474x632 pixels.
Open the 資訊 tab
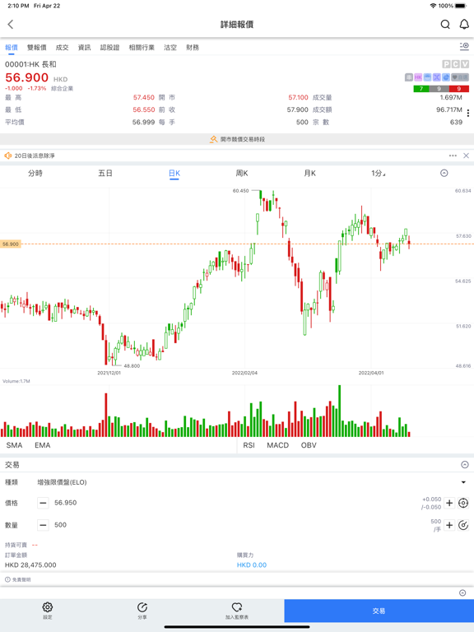84,48
